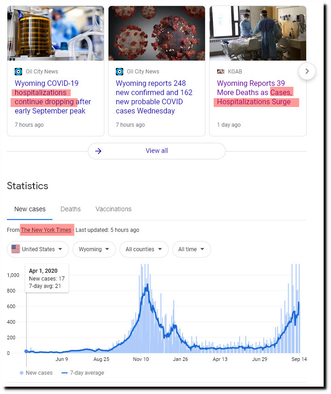Click the New cases legend dot
Image resolution: width=331 pixels, height=394 pixels.
[22, 372]
